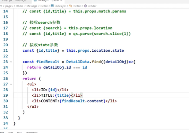
Task: Select the 'render' breadcrumb item
Action: point(92,6)
